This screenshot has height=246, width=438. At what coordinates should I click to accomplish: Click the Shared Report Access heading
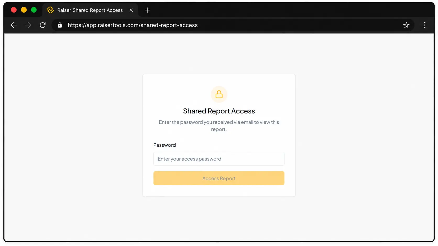[219, 111]
